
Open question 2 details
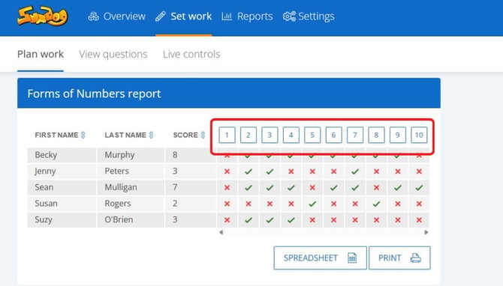pos(248,135)
